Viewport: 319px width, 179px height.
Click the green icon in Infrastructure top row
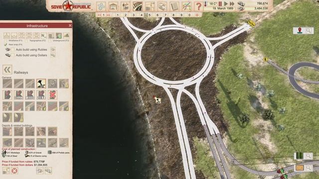click(59, 36)
